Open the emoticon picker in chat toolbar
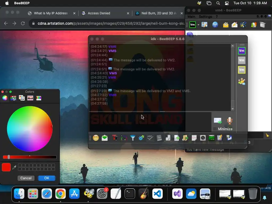 pyautogui.click(x=96, y=138)
